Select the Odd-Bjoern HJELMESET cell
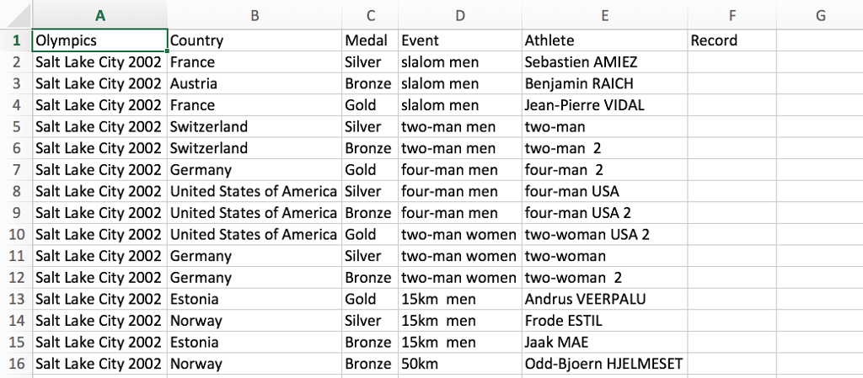This screenshot has width=863, height=378. [604, 365]
